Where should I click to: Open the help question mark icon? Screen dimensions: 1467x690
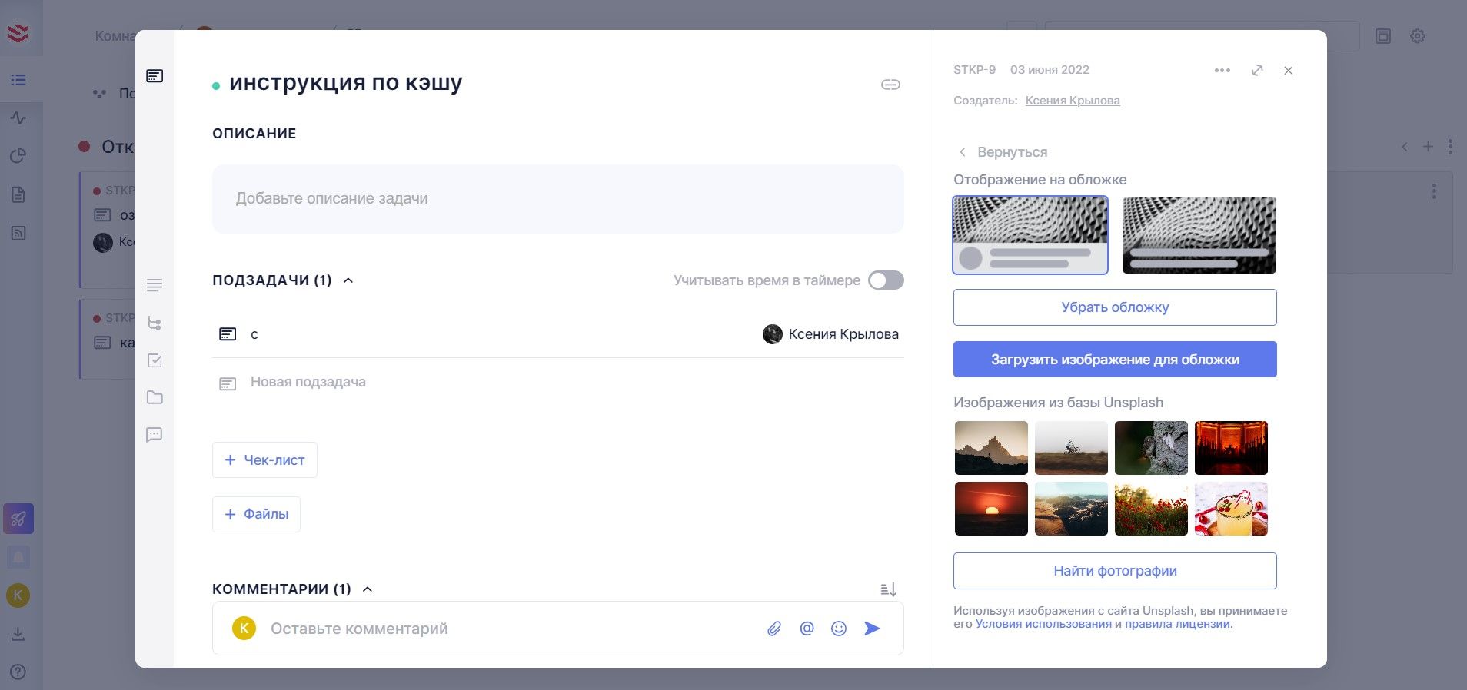click(x=18, y=672)
